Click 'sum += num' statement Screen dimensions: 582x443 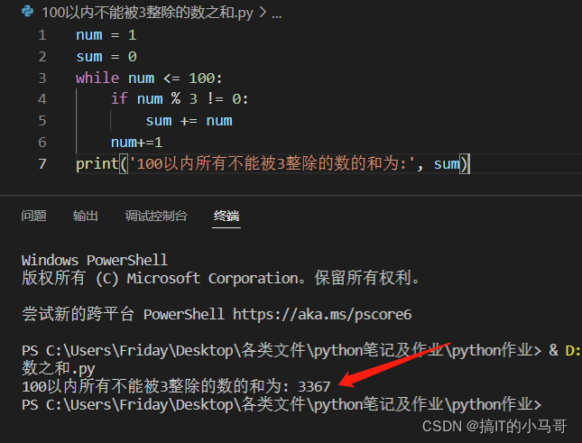[x=189, y=121]
